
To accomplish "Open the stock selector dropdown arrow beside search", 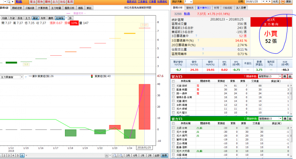I will pyautogui.click(x=5, y=2).
